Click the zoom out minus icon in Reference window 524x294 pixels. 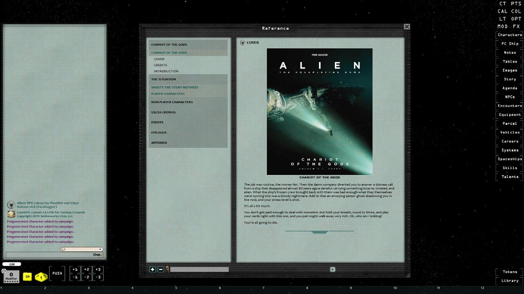click(160, 269)
